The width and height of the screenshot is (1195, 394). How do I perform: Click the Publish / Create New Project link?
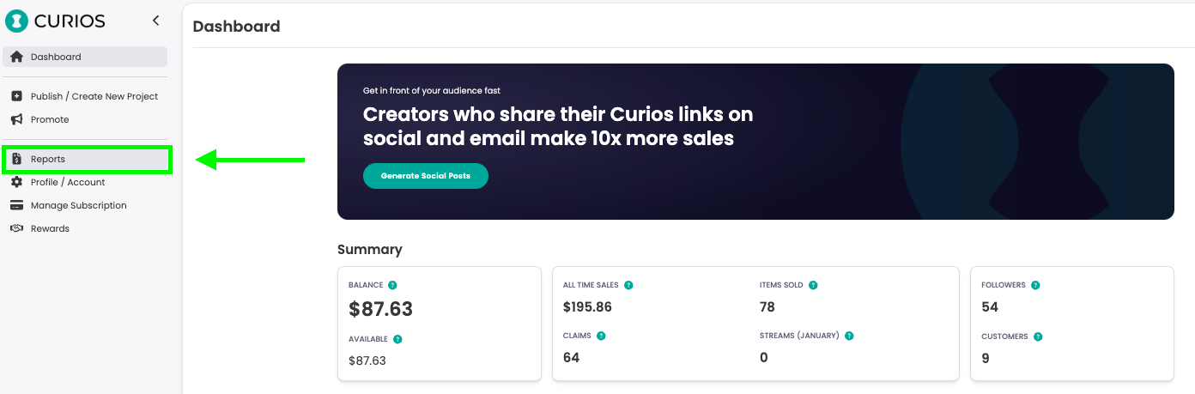[94, 96]
